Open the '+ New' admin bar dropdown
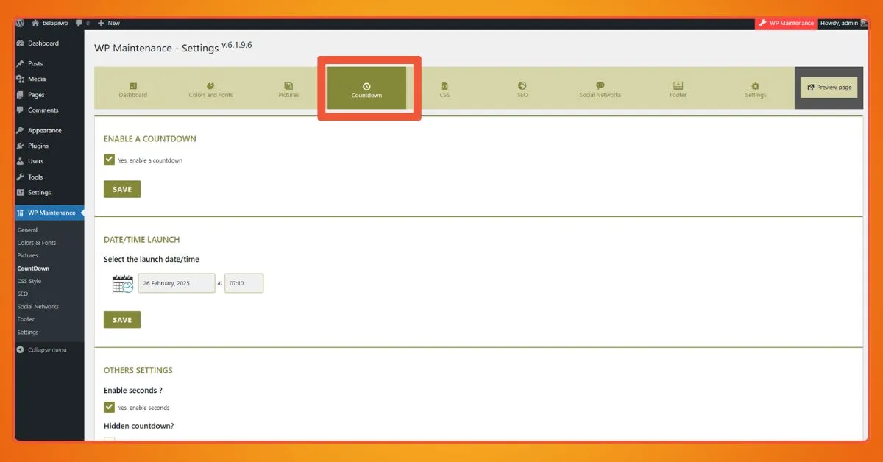Screen dimensions: 883x462 109,23
